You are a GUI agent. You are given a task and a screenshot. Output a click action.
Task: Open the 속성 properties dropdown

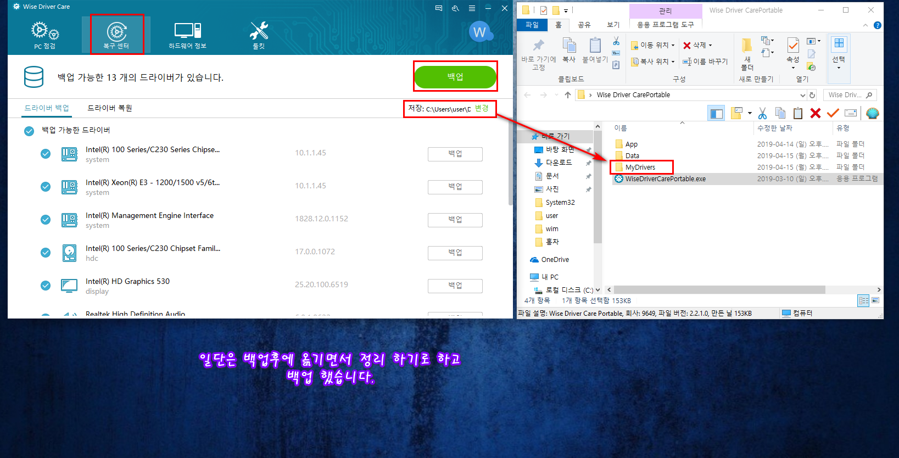[x=793, y=54]
